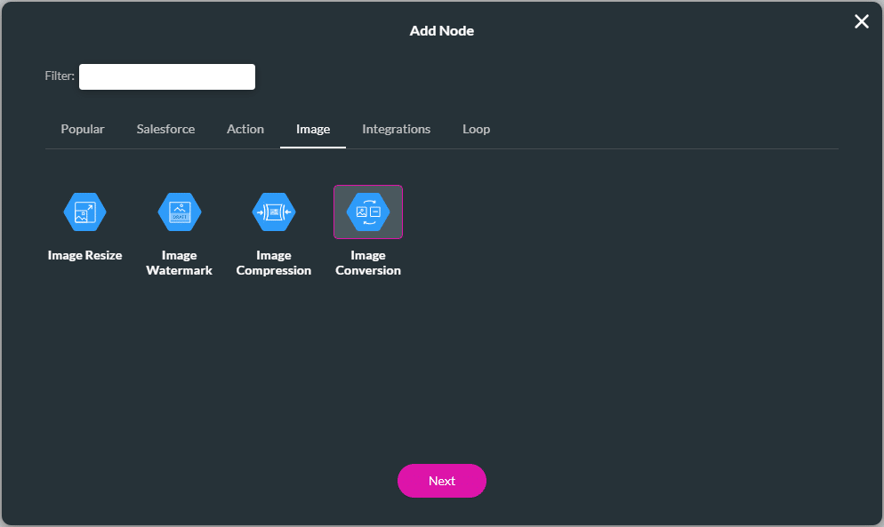
Task: Choose the Image Watermark node icon
Action: pyautogui.click(x=180, y=212)
